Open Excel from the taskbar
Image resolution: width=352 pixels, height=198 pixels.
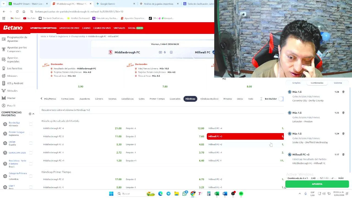217,194
